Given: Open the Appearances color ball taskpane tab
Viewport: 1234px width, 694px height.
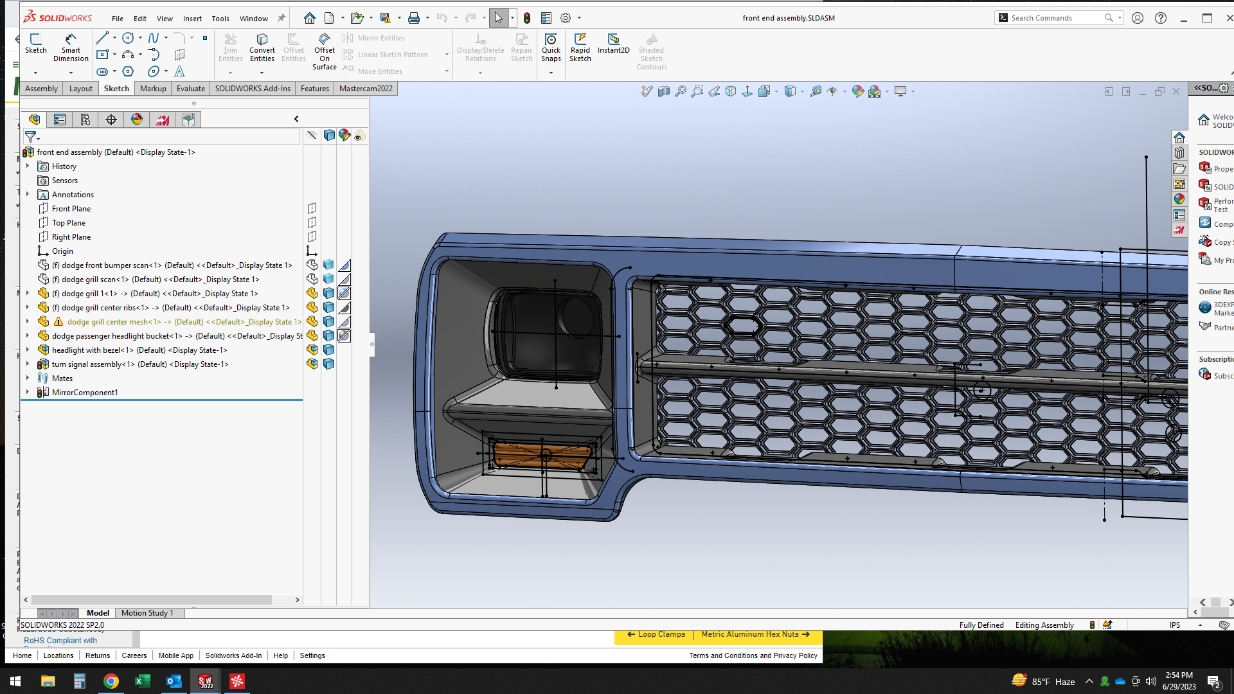Looking at the screenshot, I should [1179, 199].
